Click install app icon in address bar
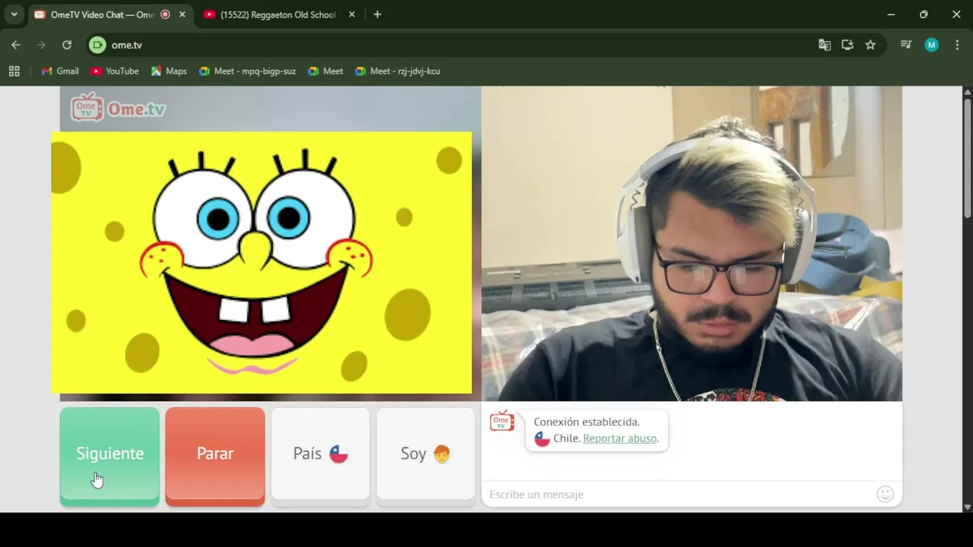 [848, 45]
